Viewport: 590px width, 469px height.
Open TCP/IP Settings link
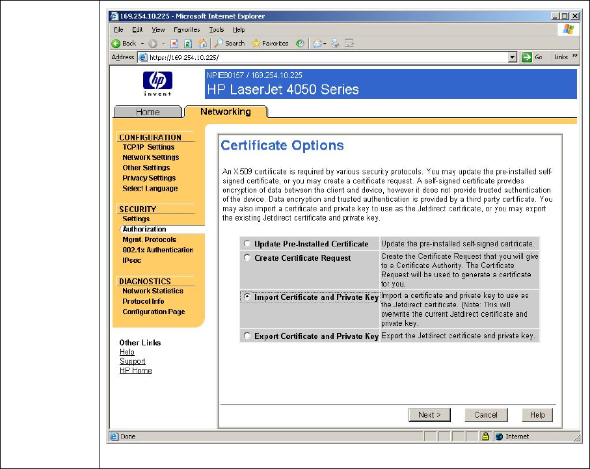click(x=148, y=147)
